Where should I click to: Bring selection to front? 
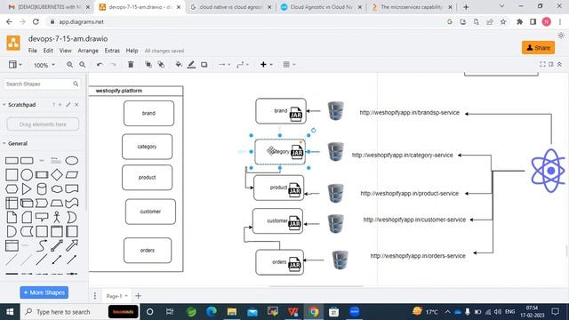(148, 65)
